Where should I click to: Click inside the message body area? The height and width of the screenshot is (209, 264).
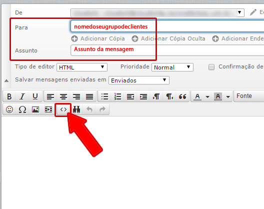[132, 162]
